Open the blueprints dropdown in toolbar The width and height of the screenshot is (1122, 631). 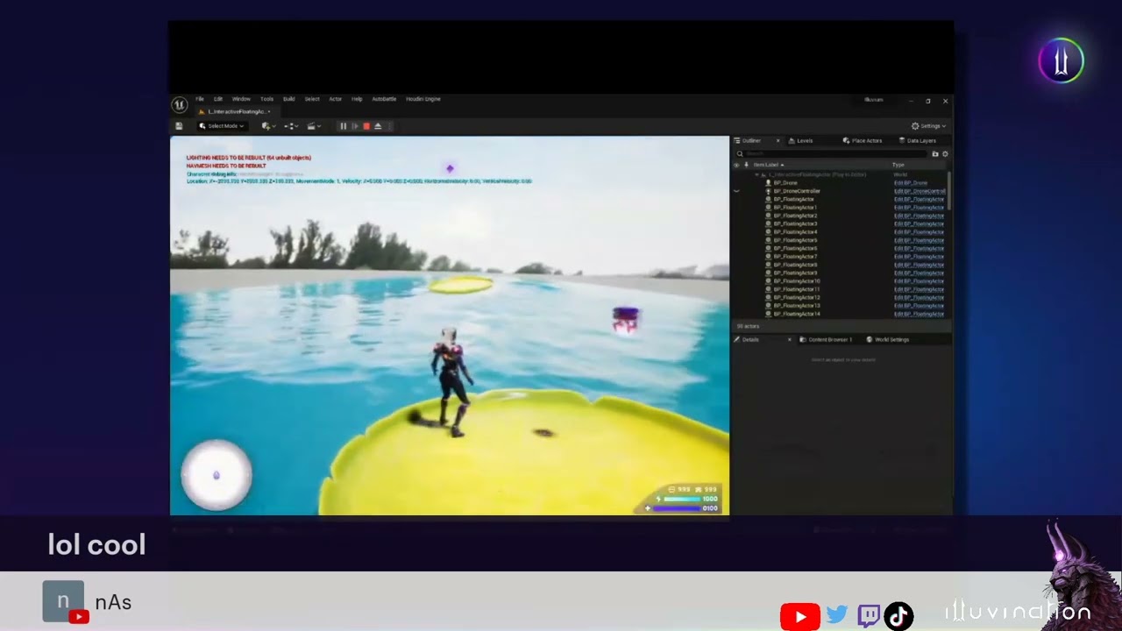(291, 126)
